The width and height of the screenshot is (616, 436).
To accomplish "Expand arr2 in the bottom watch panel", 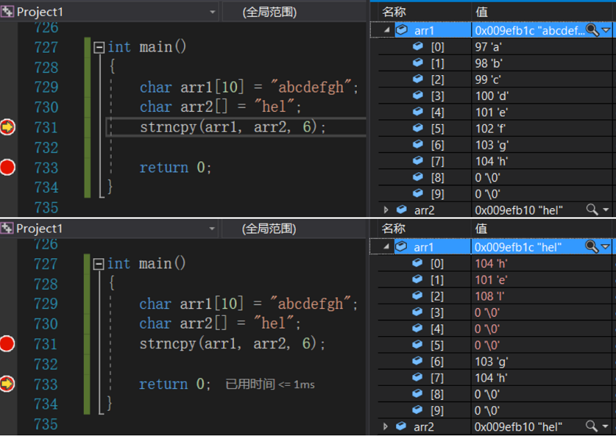I will [385, 426].
